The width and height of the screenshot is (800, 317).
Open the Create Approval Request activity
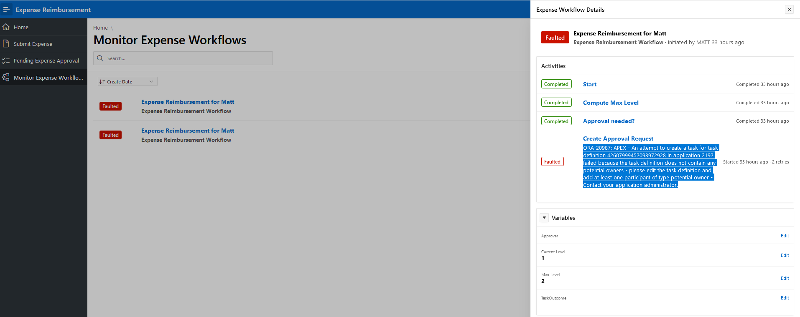pyautogui.click(x=618, y=138)
